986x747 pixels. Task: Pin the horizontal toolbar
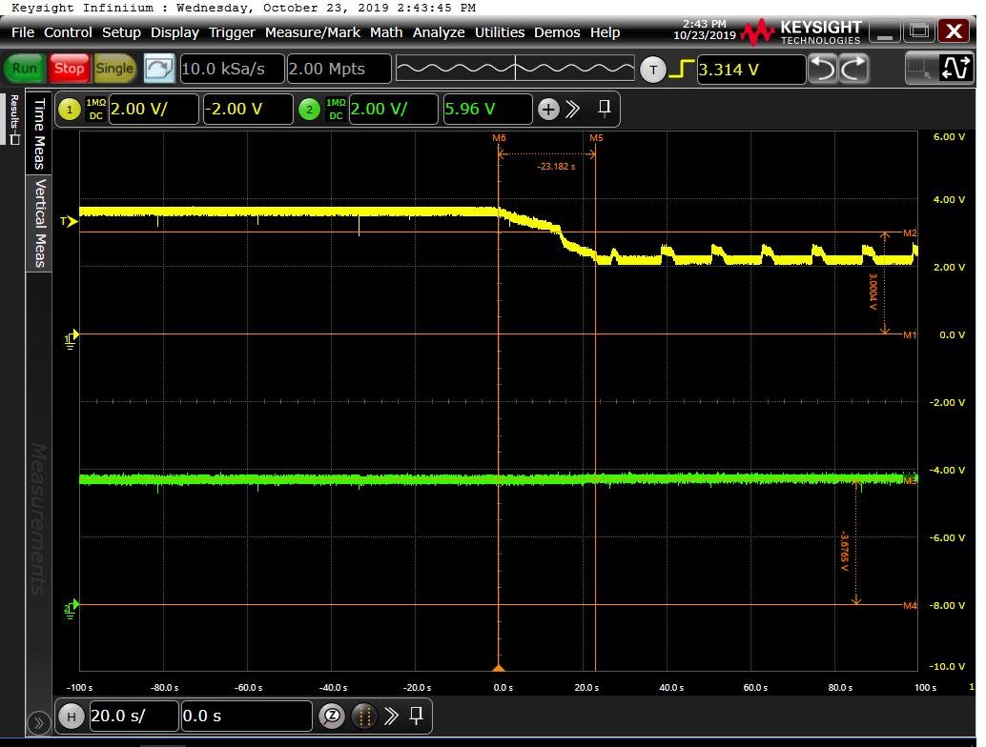tap(417, 715)
